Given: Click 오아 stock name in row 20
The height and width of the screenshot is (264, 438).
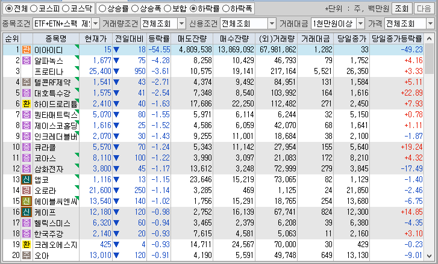Looking at the screenshot, I should click(x=42, y=256).
